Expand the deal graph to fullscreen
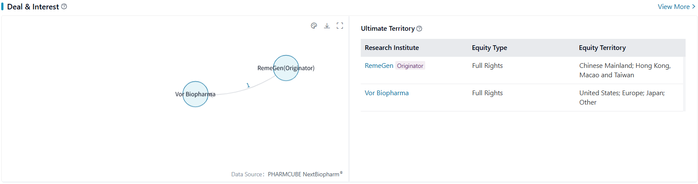The width and height of the screenshot is (698, 184). (340, 26)
